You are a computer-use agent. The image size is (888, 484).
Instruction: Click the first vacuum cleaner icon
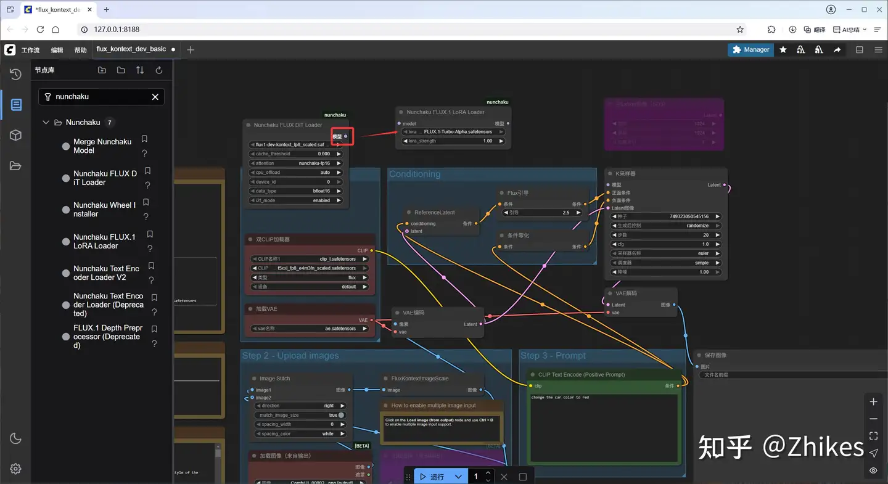pyautogui.click(x=801, y=49)
